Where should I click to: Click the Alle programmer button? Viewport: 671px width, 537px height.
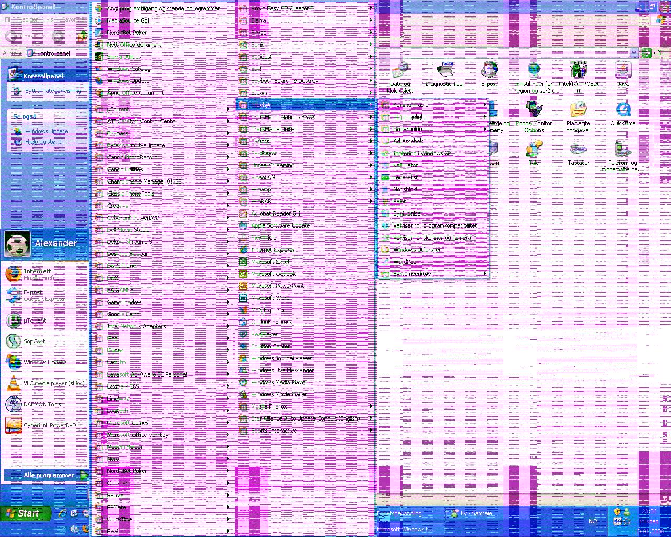pos(47,475)
